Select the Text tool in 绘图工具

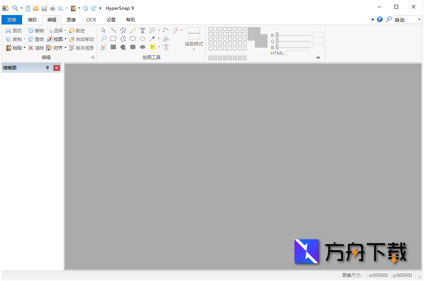tap(143, 30)
